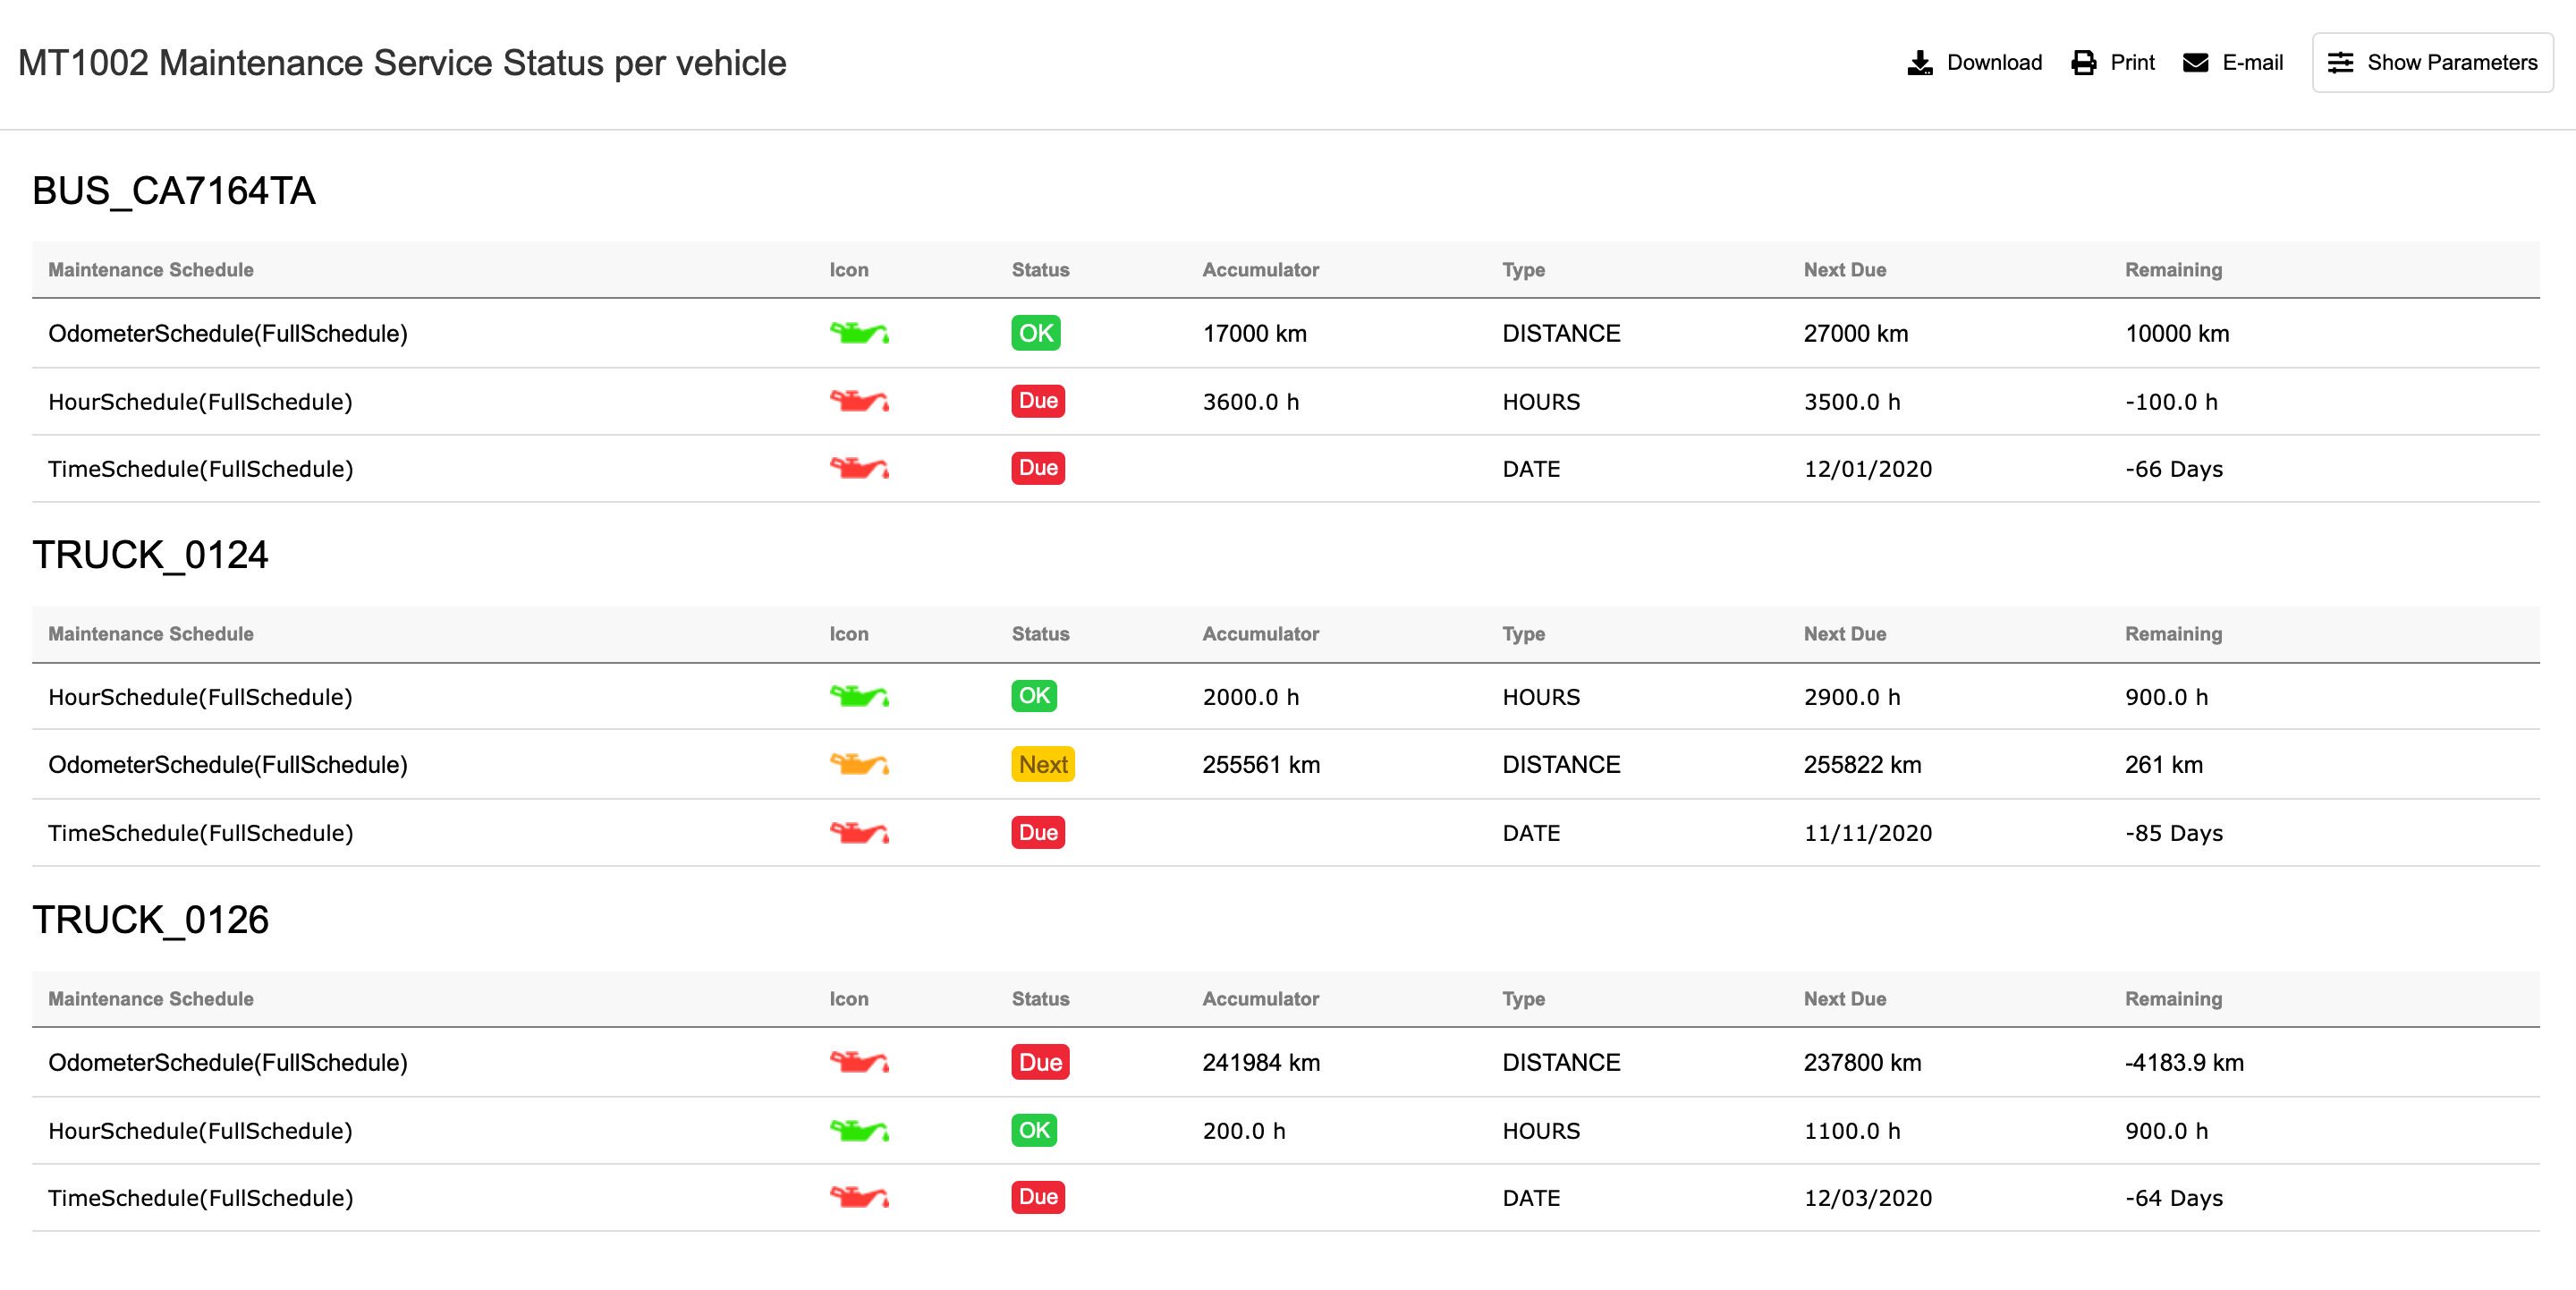Image resolution: width=2576 pixels, height=1290 pixels.
Task: Click Accumulator column header in TRUCK_0124 table
Action: 1260,634
